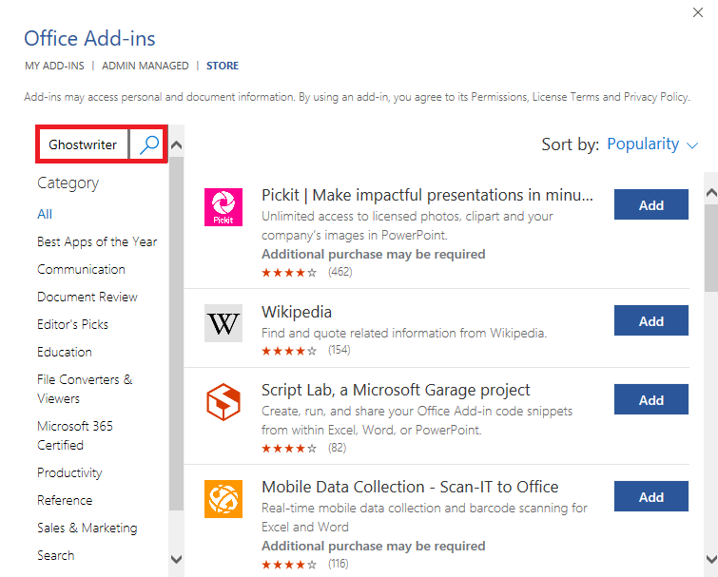The width and height of the screenshot is (718, 577).
Task: Switch to the ADMIN MANAGED tab
Action: coord(146,66)
